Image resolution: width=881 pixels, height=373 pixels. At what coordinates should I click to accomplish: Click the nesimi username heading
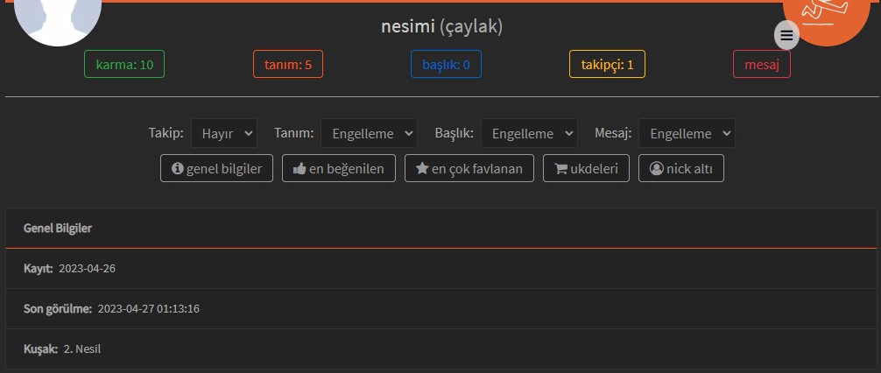[x=408, y=27]
